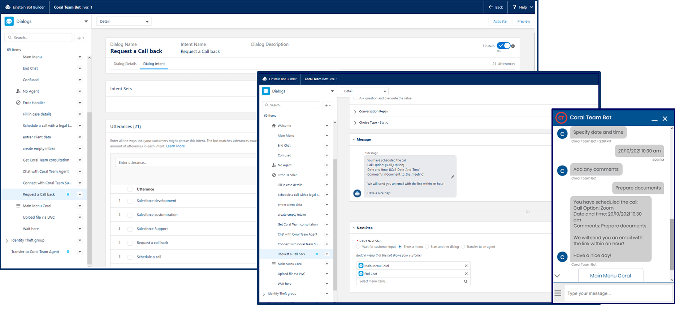Check the Salesforce customization utterance checkbox
The image size is (675, 327).
coord(130,215)
